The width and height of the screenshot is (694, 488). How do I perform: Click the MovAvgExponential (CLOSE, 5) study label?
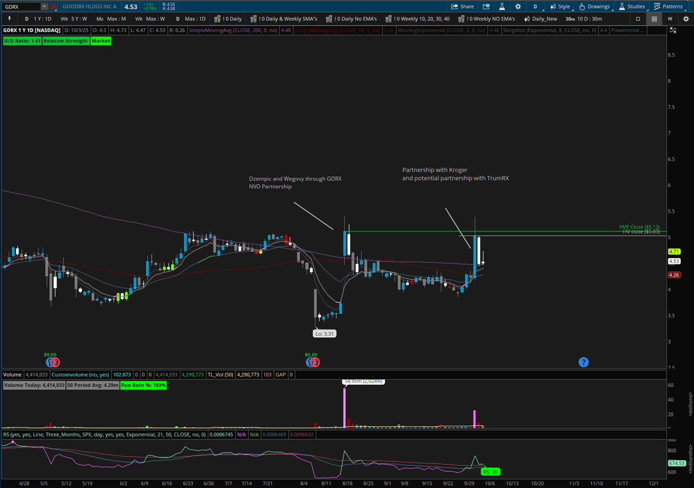click(x=442, y=30)
